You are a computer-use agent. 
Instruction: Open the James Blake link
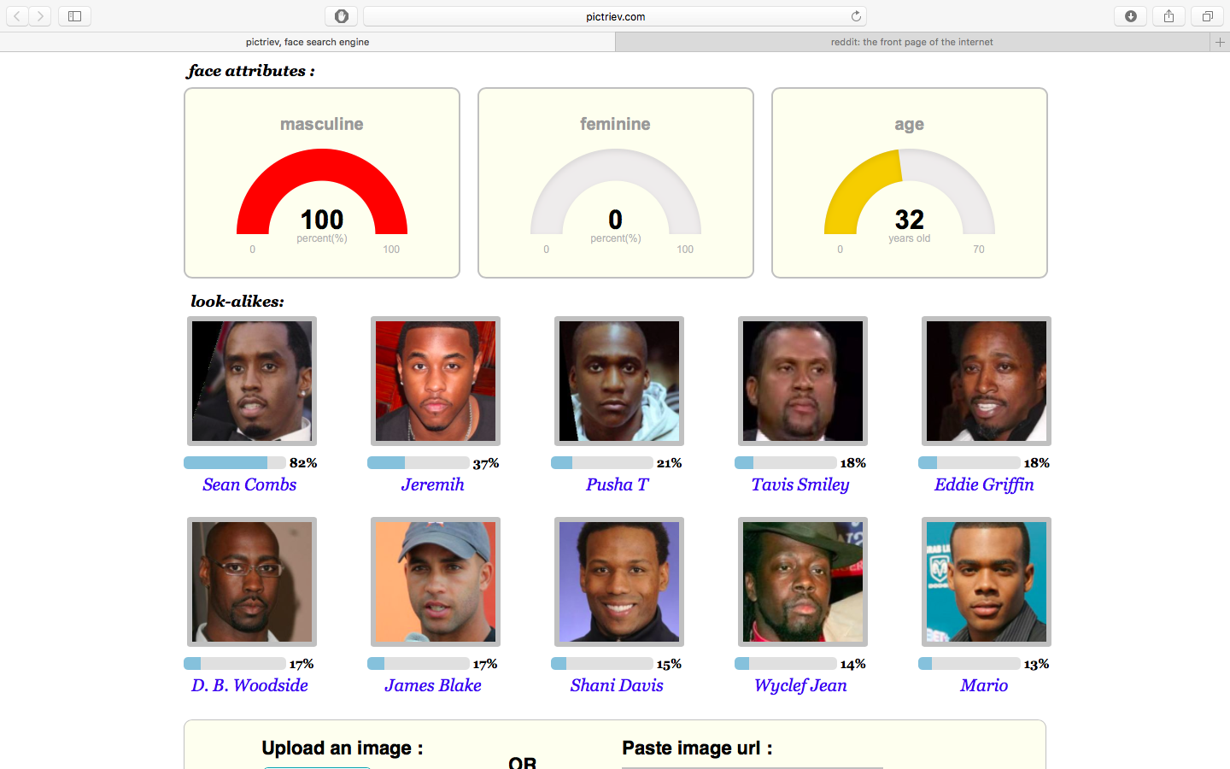coord(433,685)
